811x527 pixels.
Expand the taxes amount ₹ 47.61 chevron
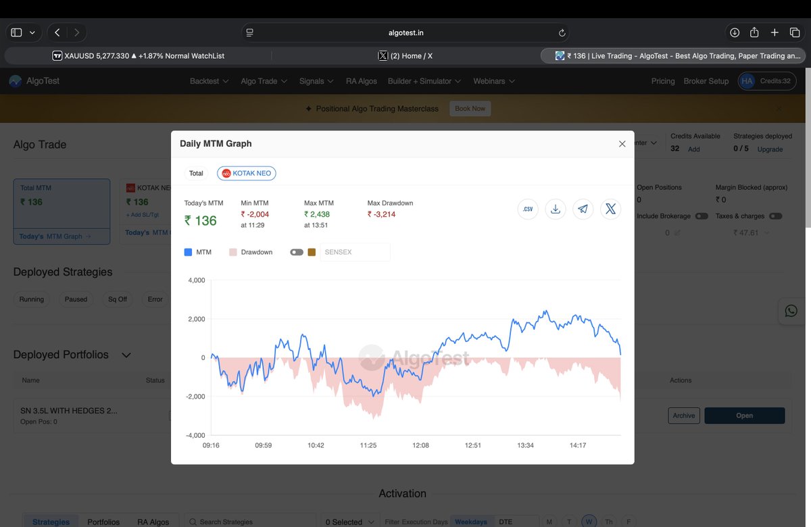click(x=766, y=232)
